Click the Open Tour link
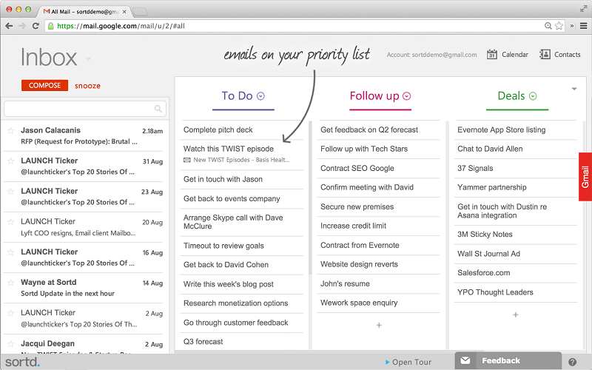The height and width of the screenshot is (370, 592). [x=408, y=362]
